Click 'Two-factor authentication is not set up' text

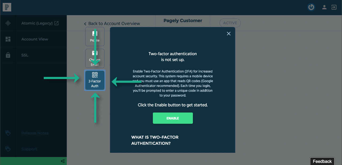(173, 57)
